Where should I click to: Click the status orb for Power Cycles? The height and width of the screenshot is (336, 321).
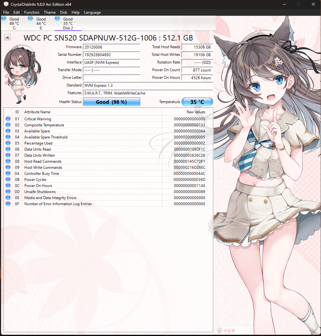[8, 179]
